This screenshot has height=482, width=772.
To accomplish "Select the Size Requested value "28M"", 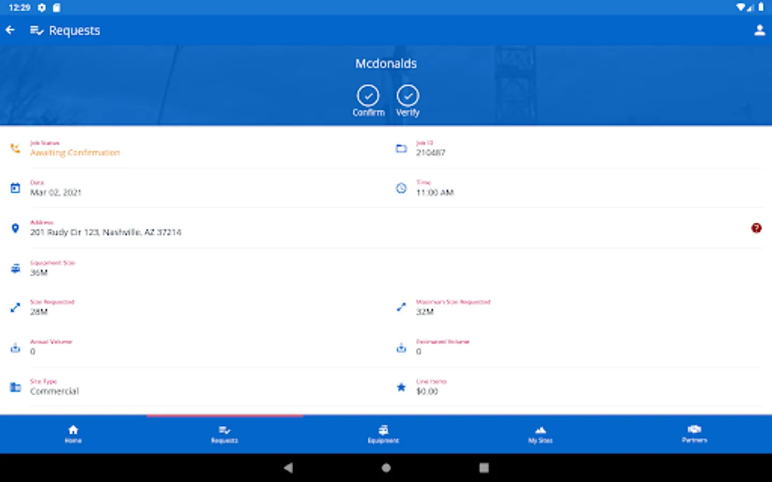I will point(39,312).
